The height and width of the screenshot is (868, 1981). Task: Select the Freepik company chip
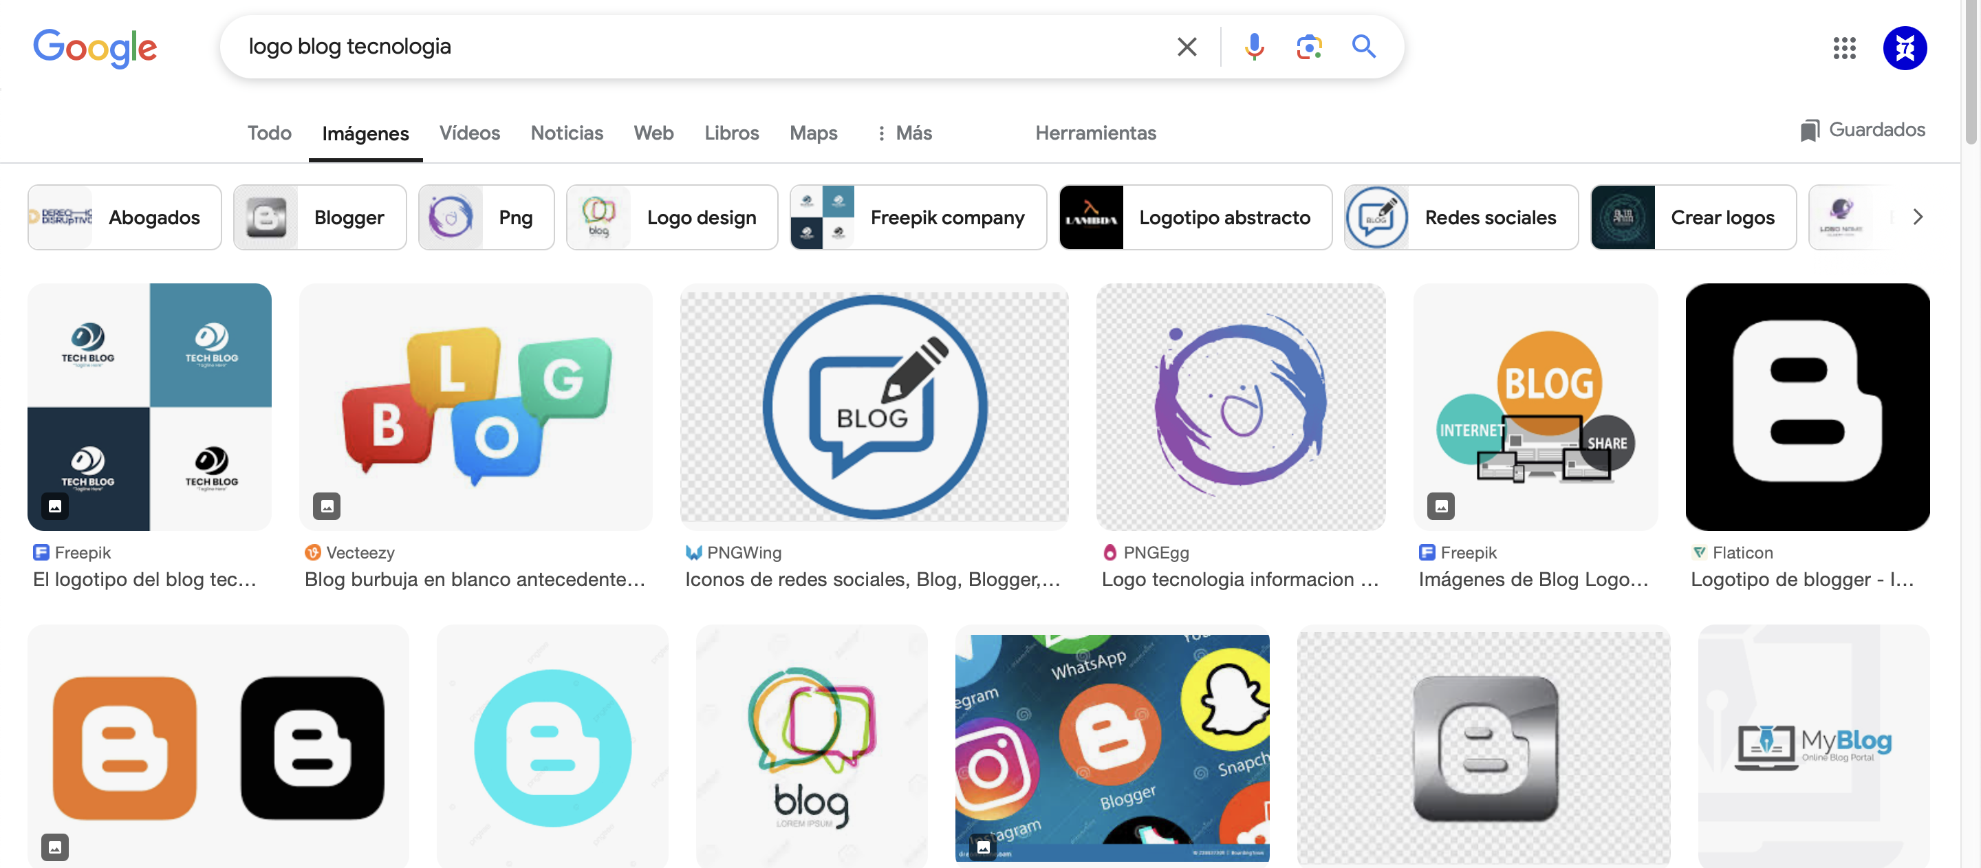(x=918, y=217)
